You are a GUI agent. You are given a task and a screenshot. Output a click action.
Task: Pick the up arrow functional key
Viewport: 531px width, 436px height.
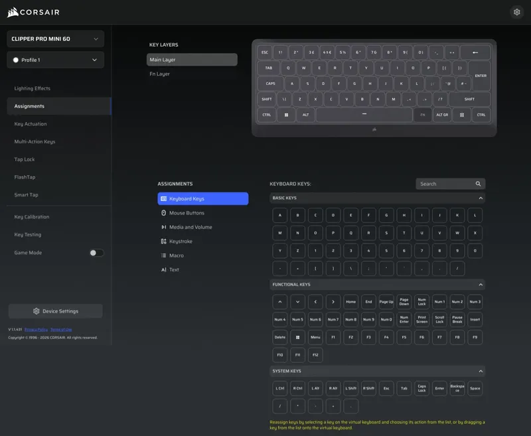279,302
